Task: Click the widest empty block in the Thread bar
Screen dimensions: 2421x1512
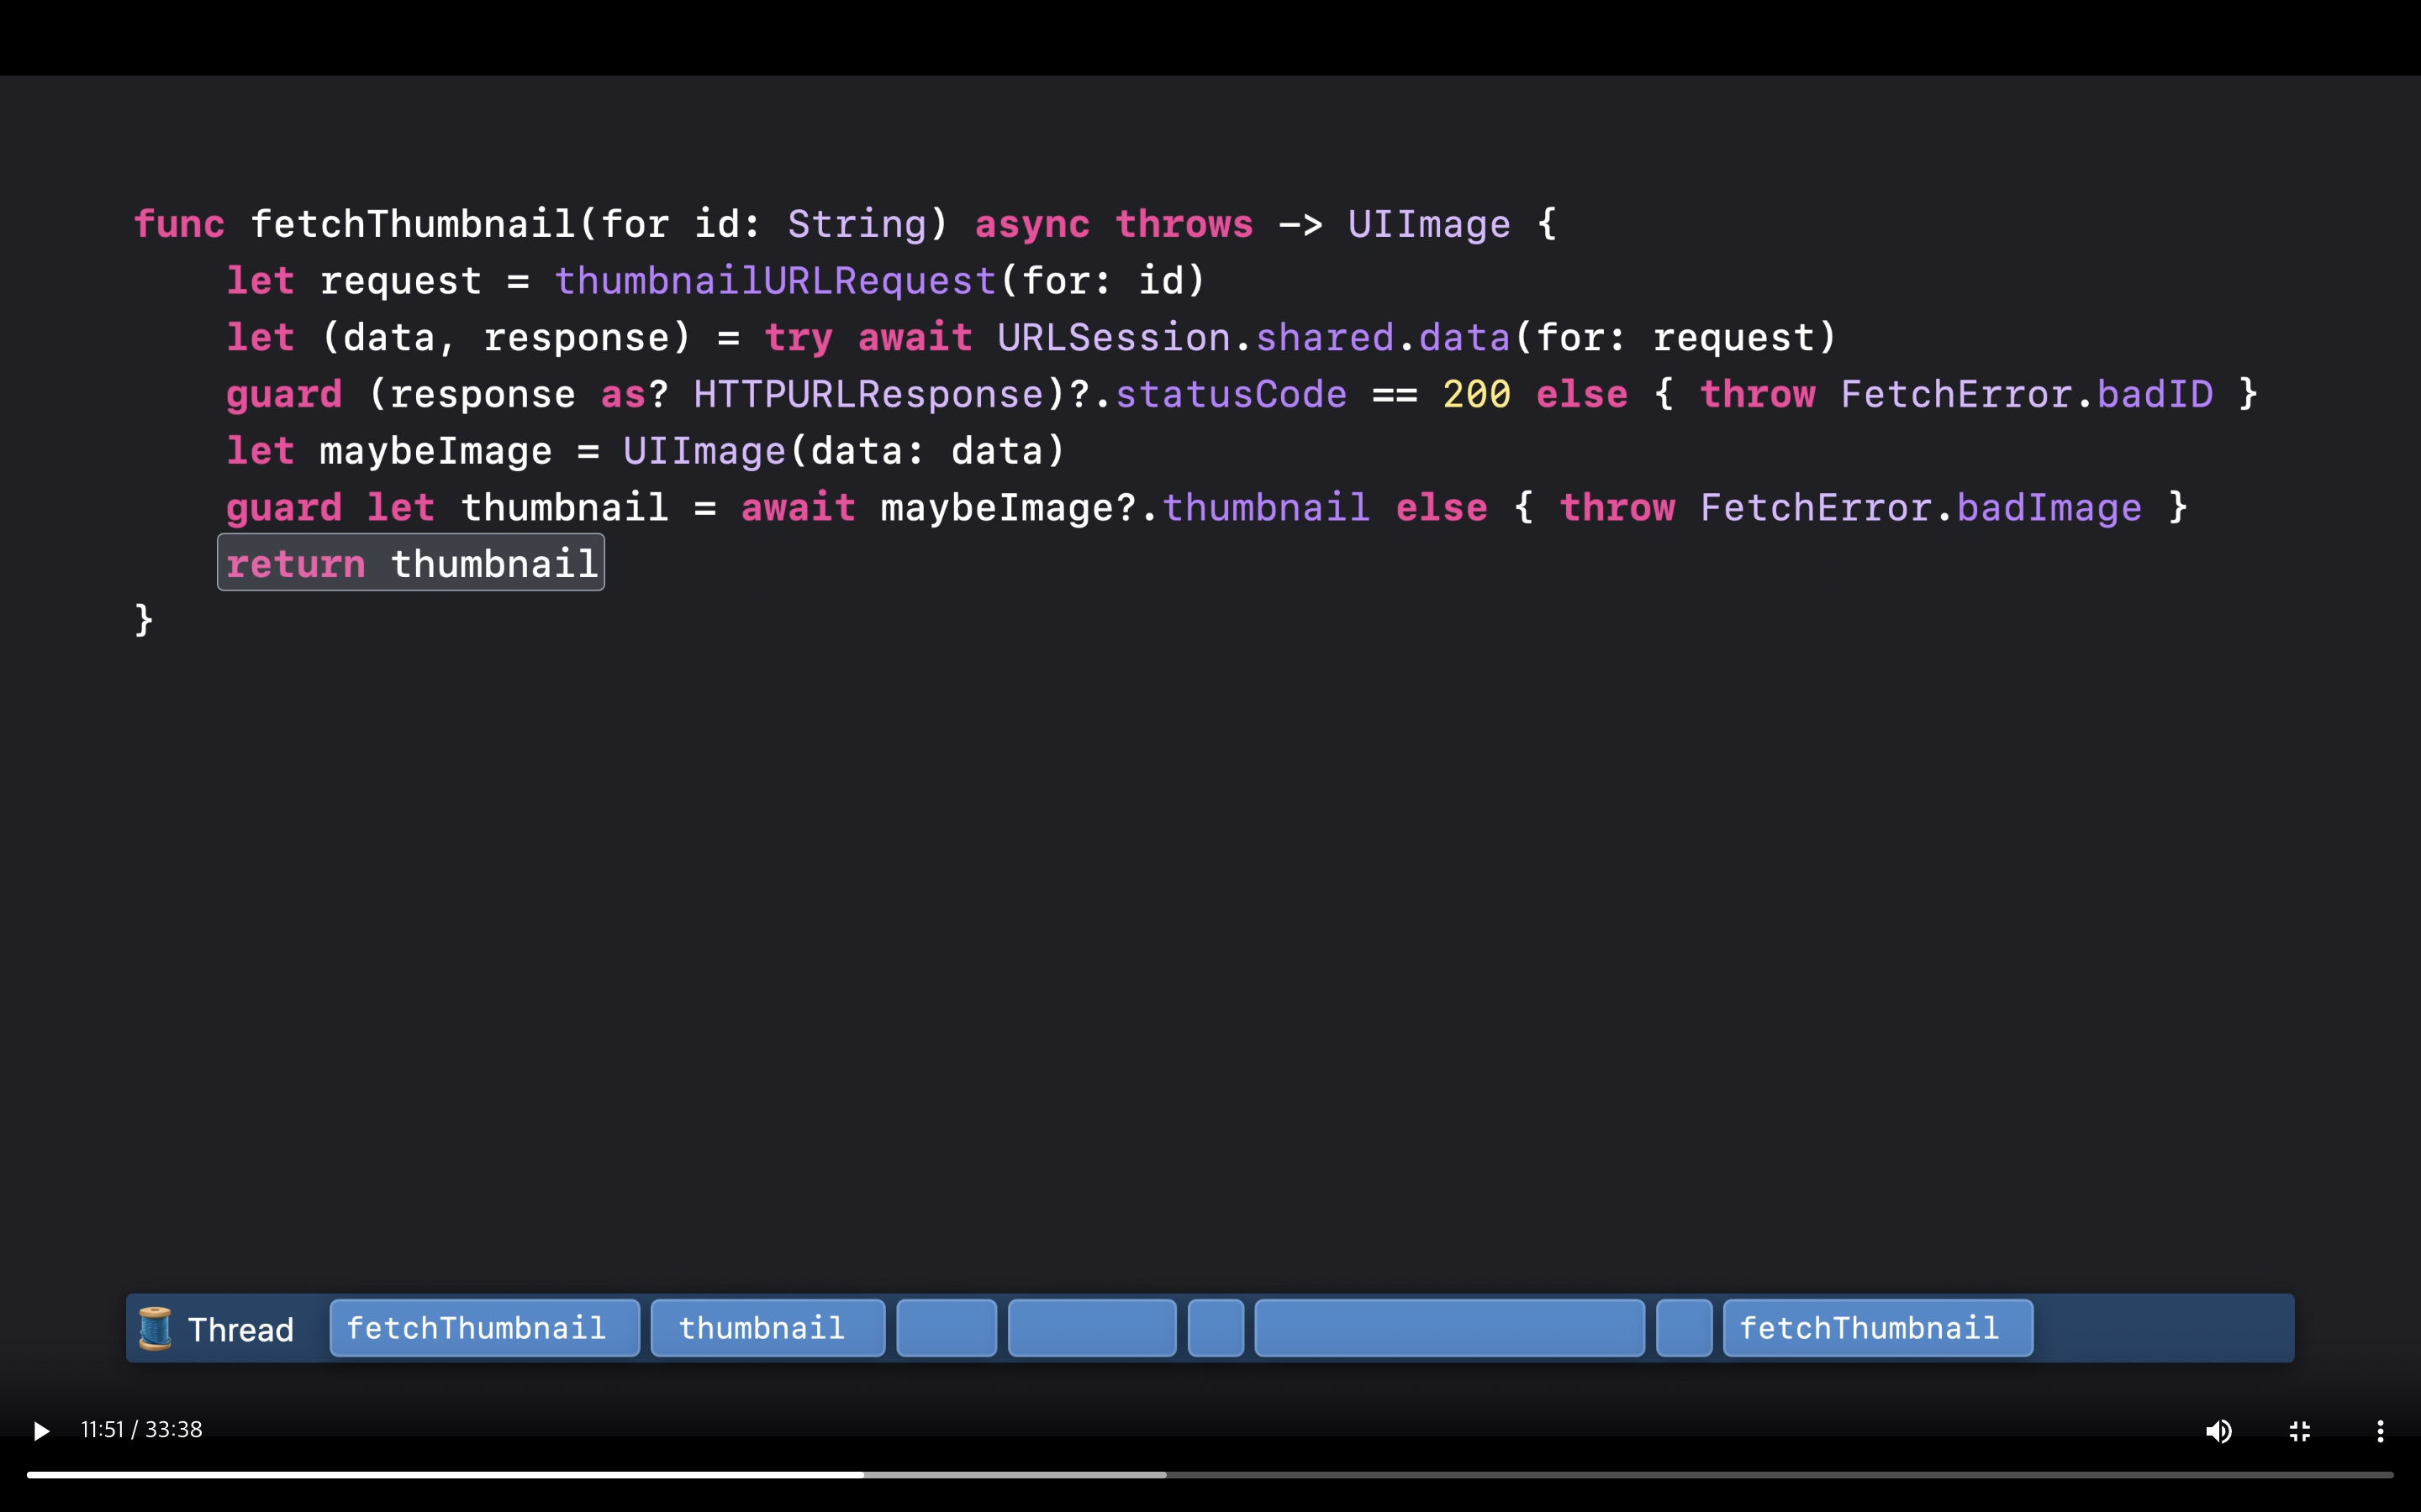Action: coord(1448,1328)
